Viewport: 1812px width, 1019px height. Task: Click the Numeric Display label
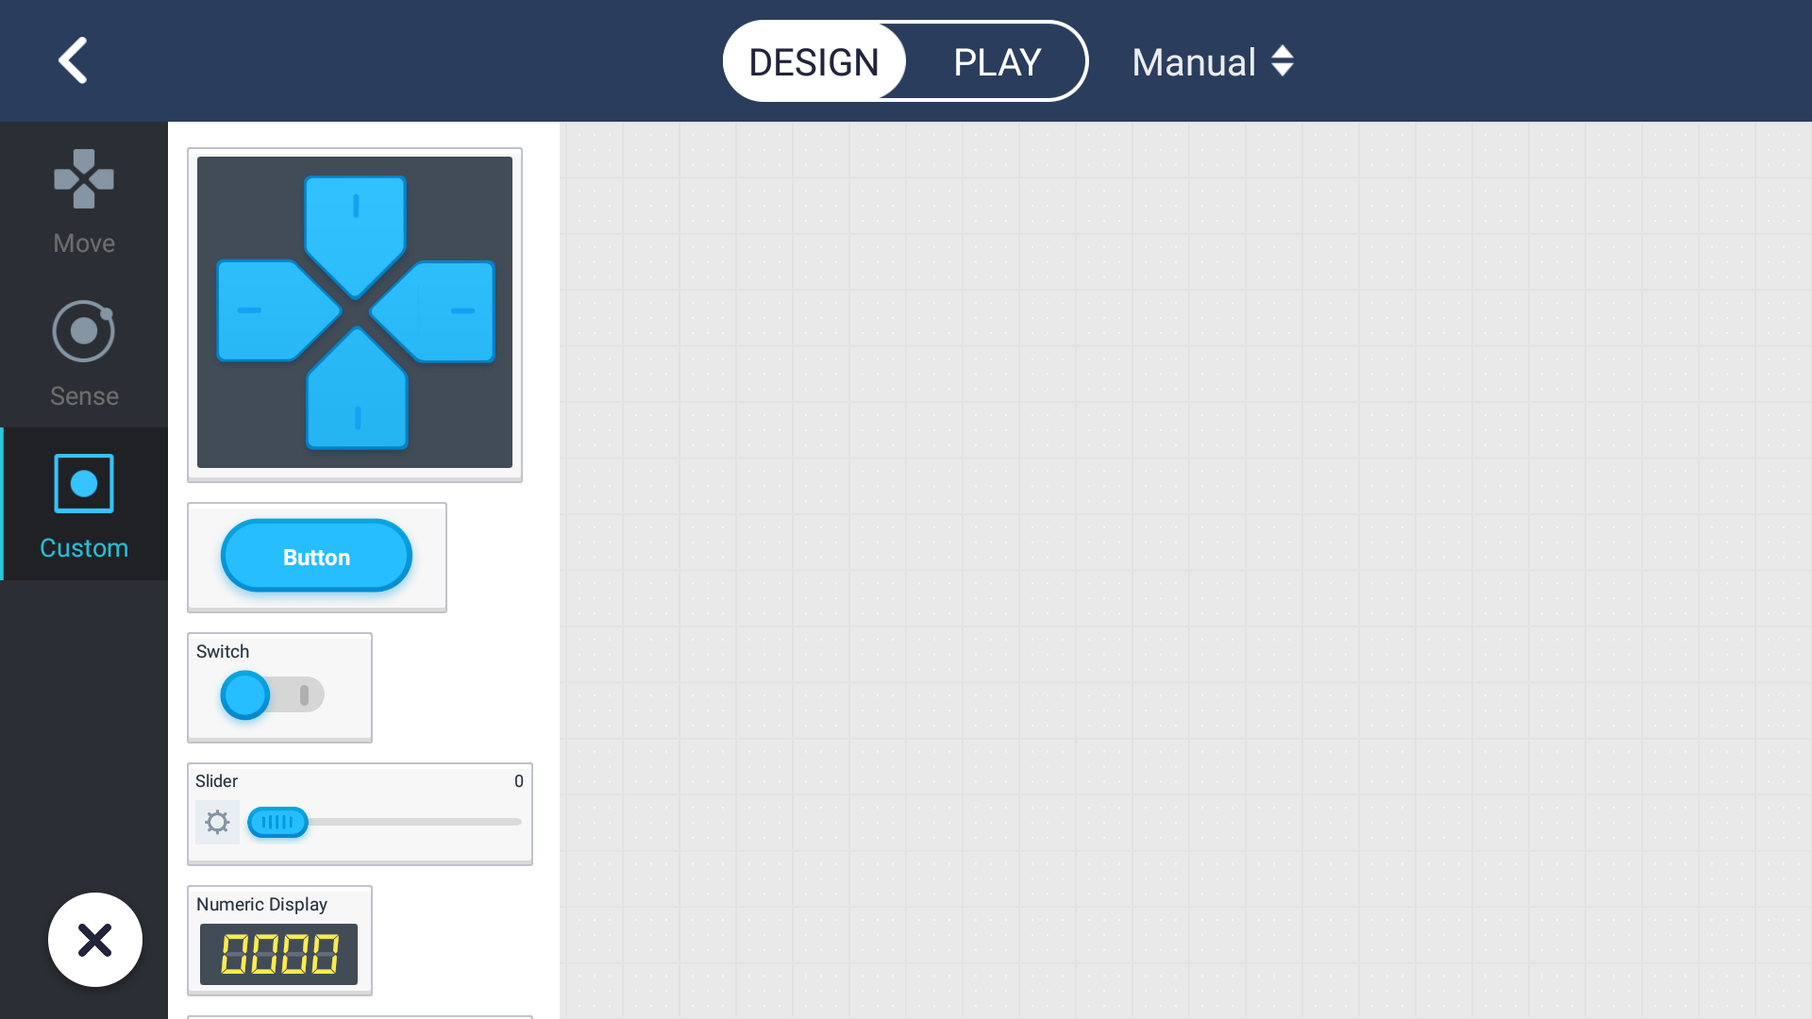pyautogui.click(x=261, y=905)
